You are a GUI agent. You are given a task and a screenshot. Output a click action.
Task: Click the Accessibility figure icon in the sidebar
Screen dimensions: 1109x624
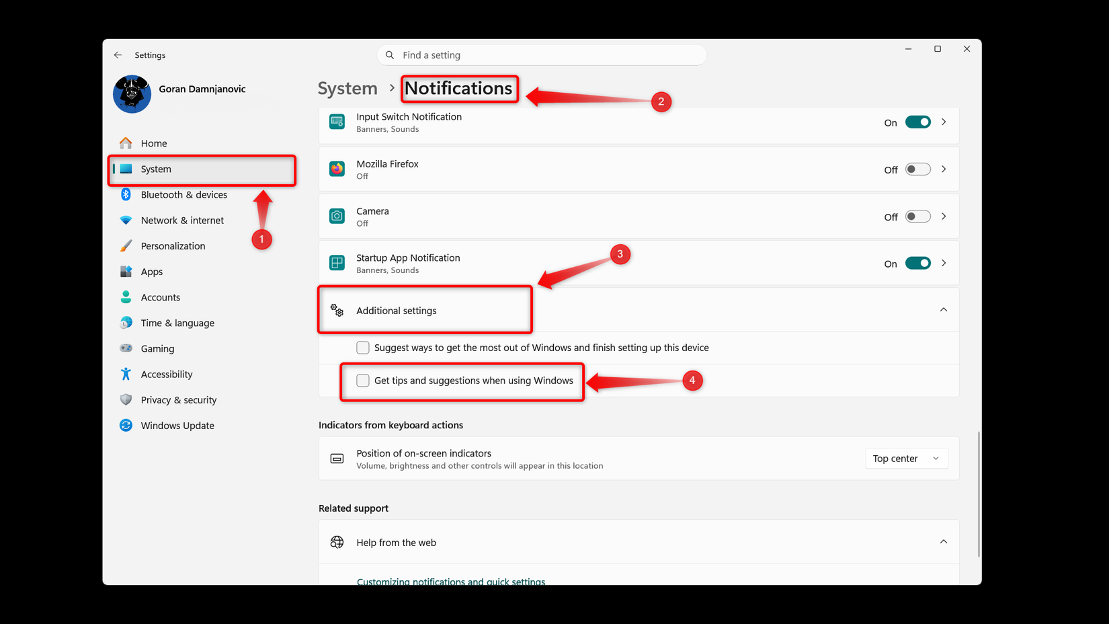pos(126,374)
